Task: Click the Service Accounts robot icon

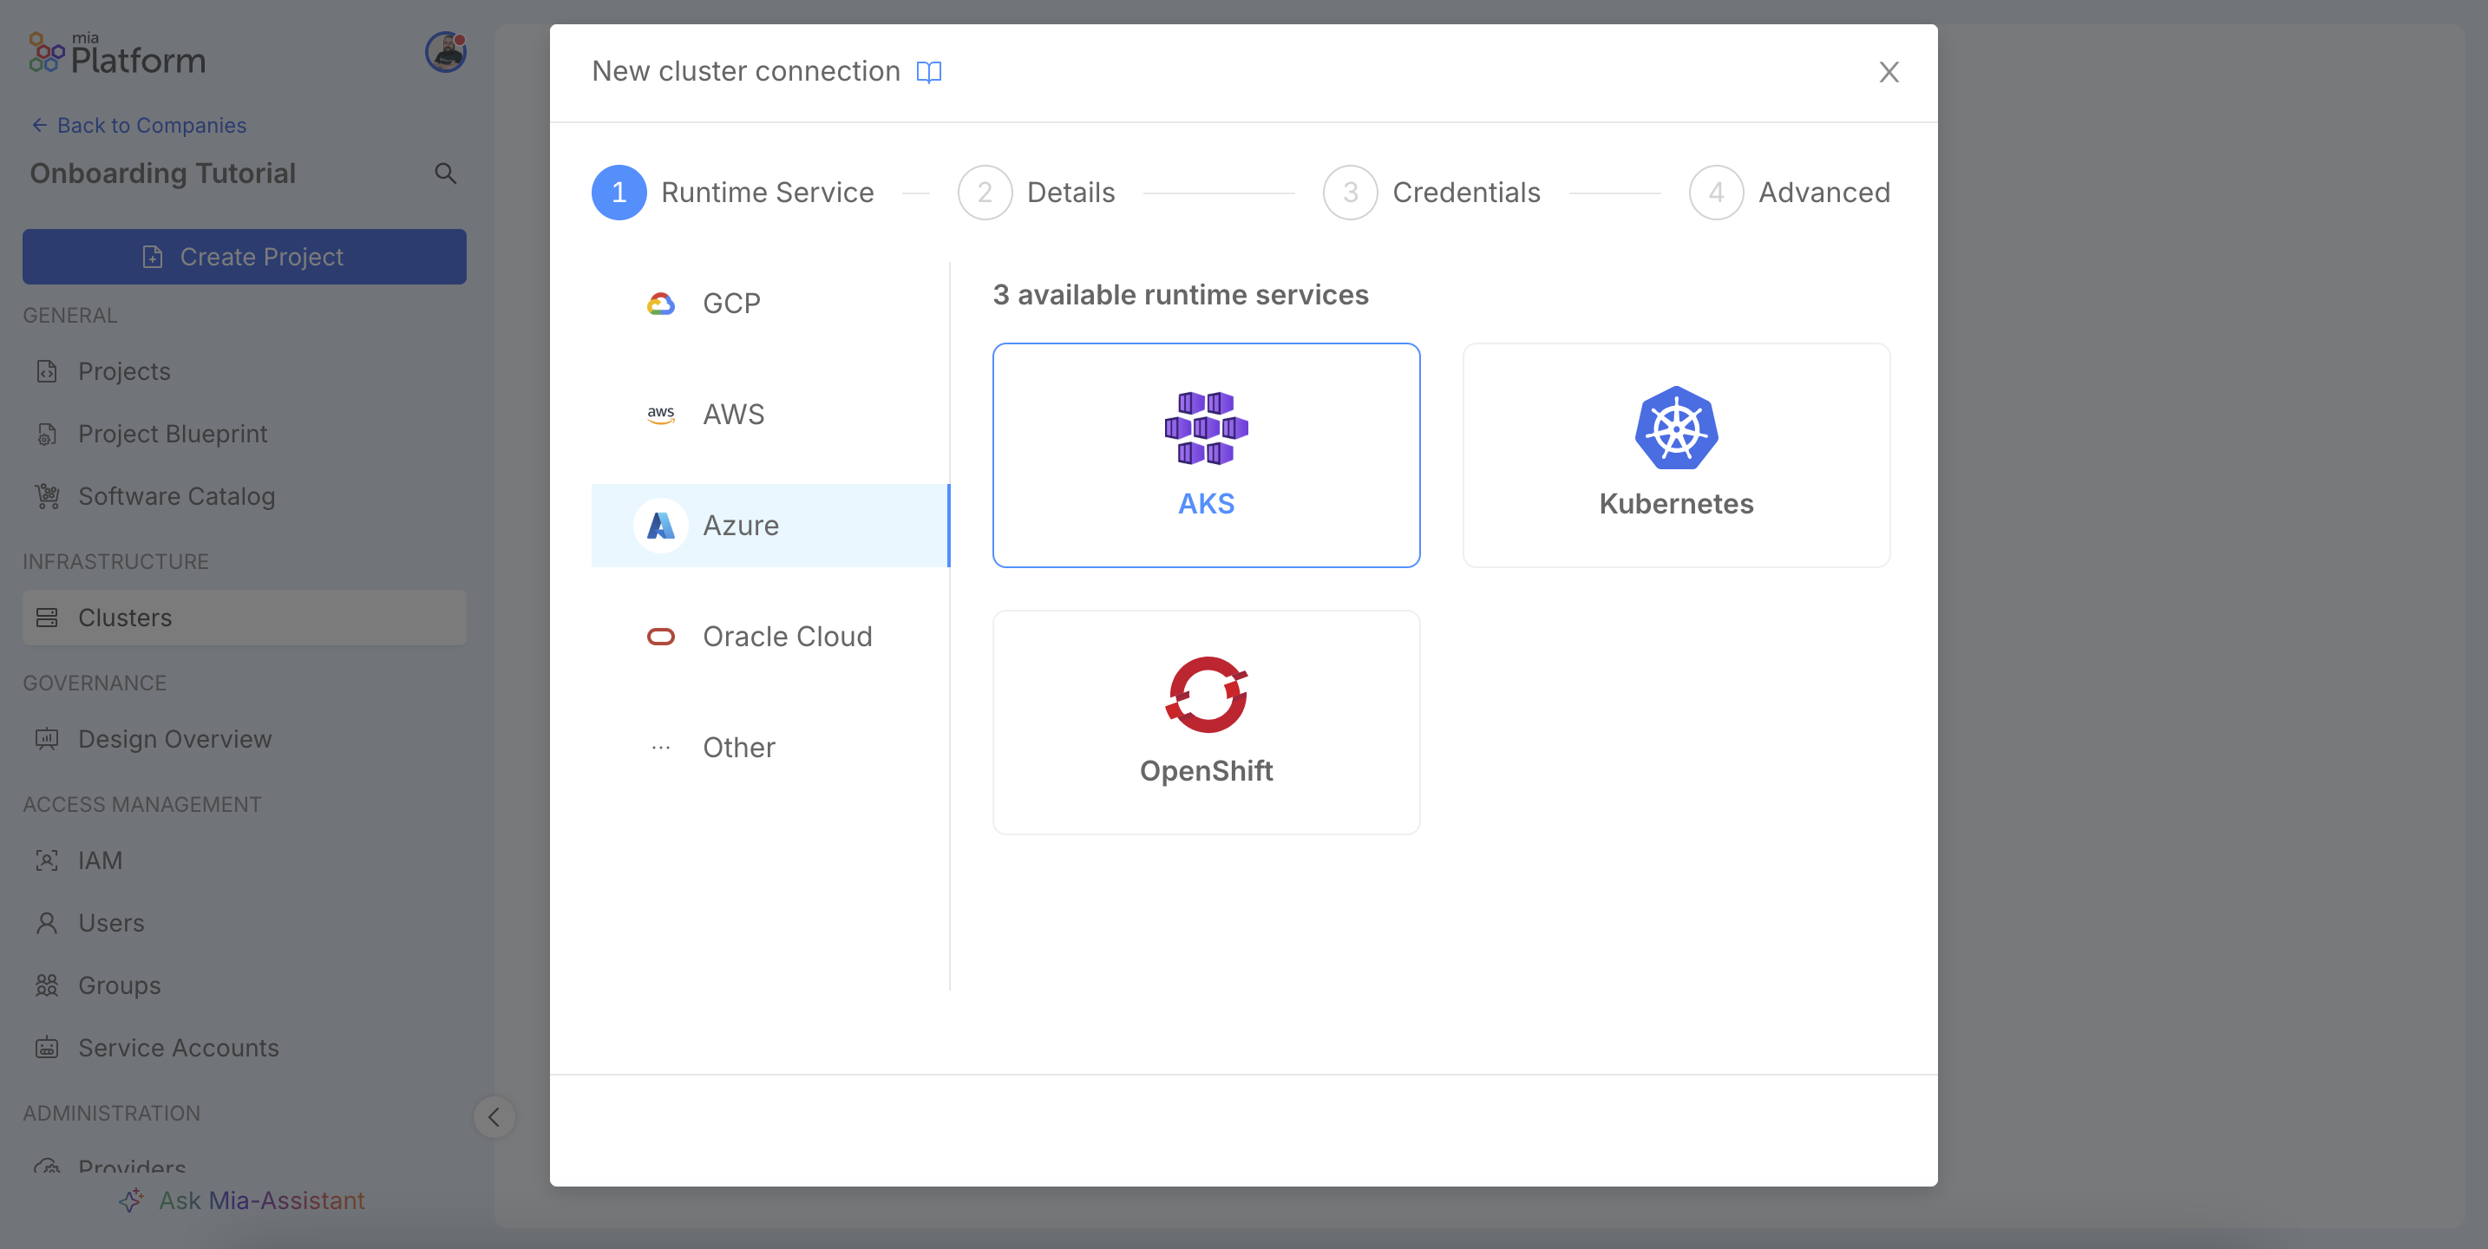Action: click(46, 1048)
